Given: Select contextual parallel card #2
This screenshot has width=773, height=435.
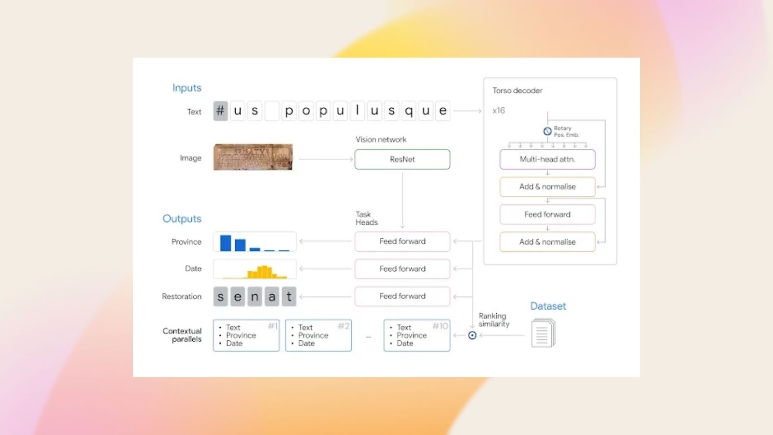Looking at the screenshot, I should tap(318, 335).
